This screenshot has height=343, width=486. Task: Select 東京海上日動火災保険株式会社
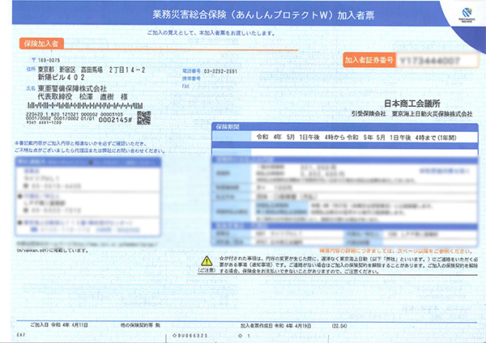[432, 114]
